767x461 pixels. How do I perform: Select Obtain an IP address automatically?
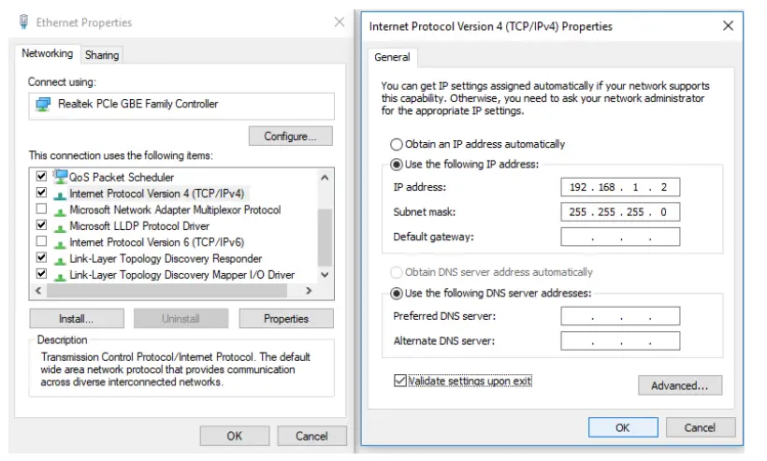397,145
